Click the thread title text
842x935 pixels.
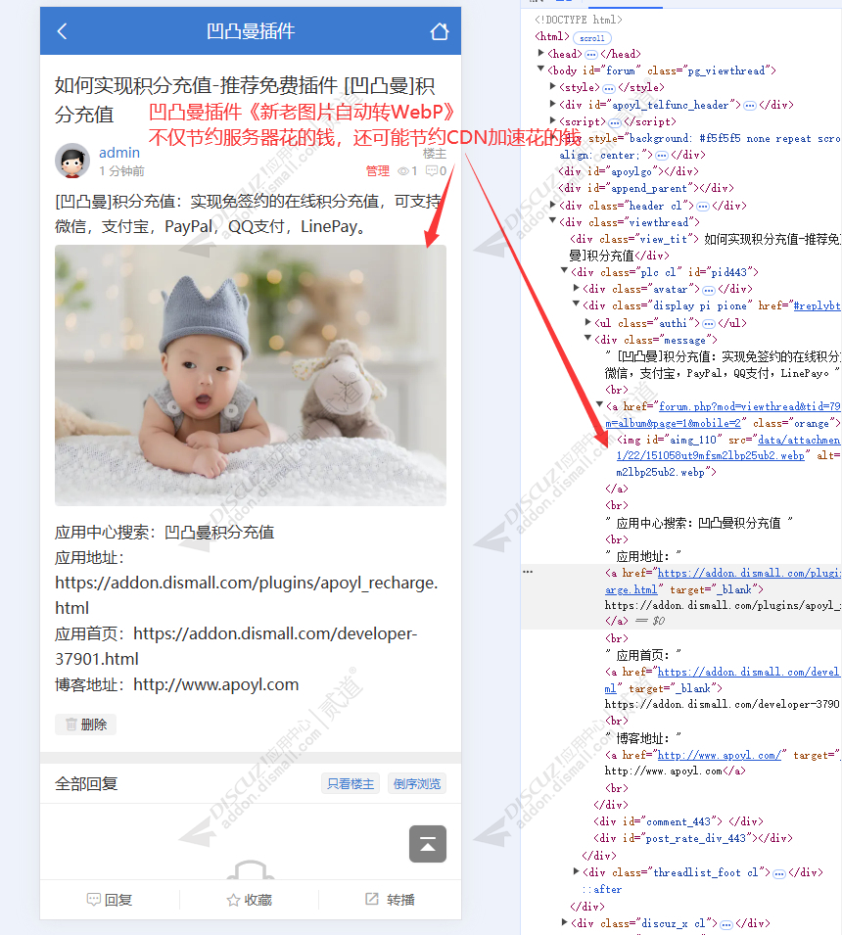(x=245, y=100)
